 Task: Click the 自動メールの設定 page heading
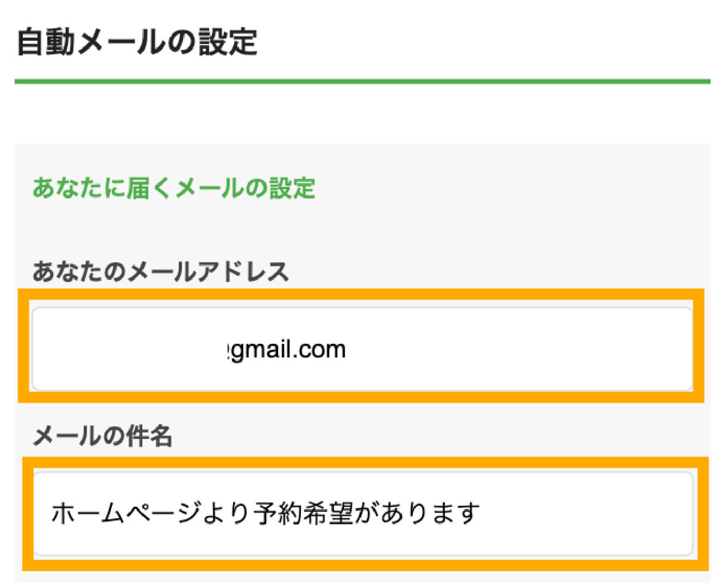point(137,42)
